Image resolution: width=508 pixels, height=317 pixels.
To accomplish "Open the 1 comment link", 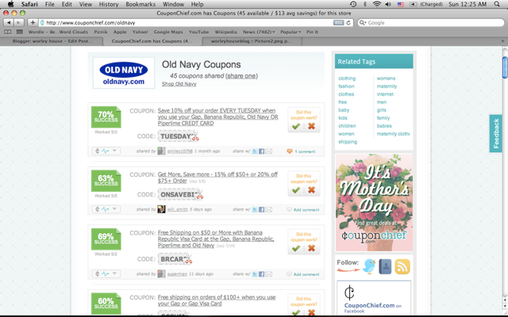I will coord(305,151).
